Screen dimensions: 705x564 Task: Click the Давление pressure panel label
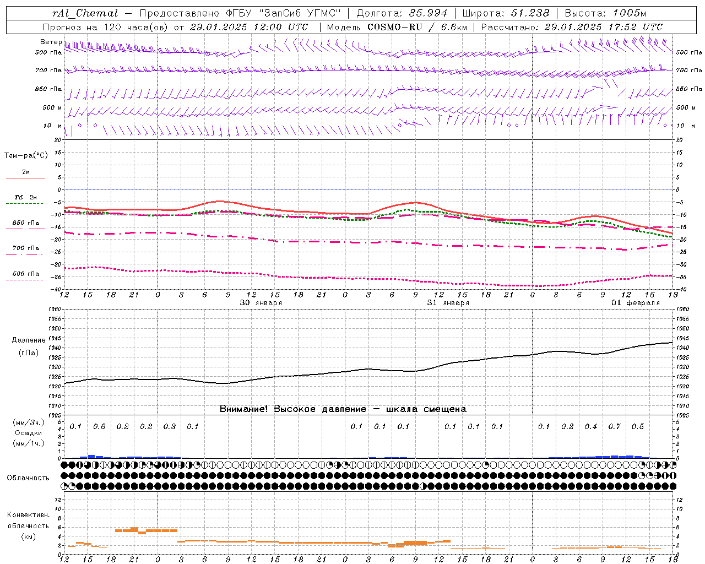[29, 340]
